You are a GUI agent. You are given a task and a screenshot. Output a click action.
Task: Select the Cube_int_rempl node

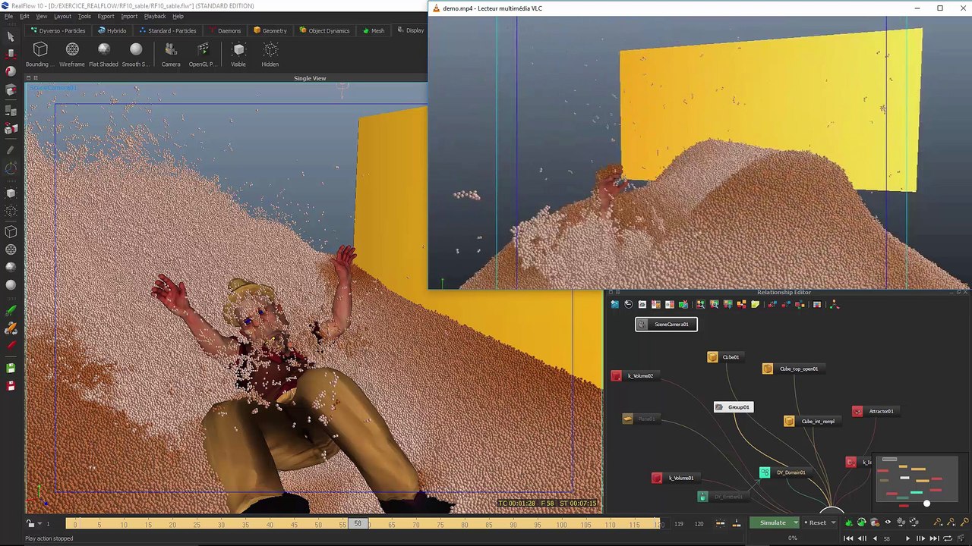point(811,422)
